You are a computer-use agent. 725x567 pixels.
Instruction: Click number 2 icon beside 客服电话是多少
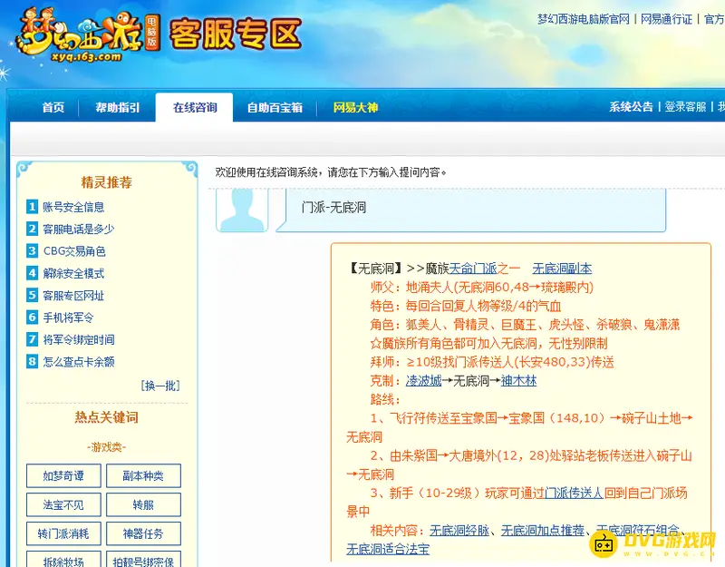32,229
